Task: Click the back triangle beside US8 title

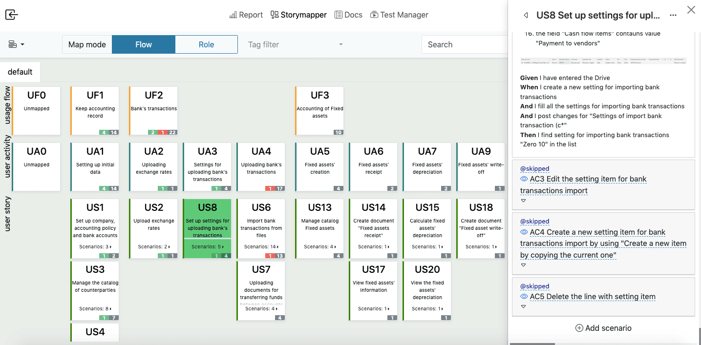Action: [x=526, y=15]
